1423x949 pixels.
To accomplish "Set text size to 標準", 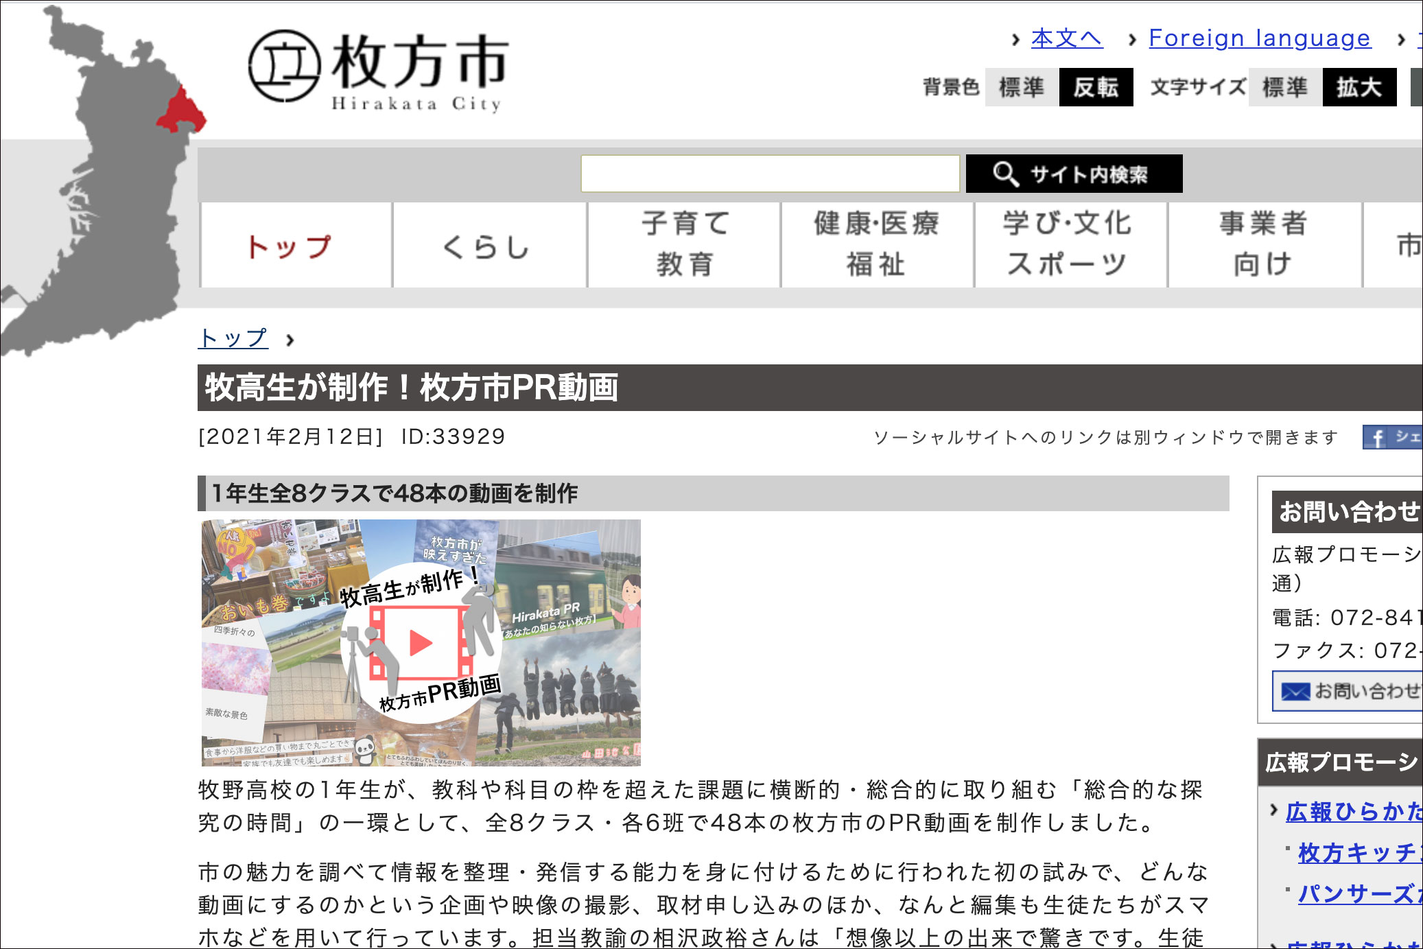I will point(1284,87).
